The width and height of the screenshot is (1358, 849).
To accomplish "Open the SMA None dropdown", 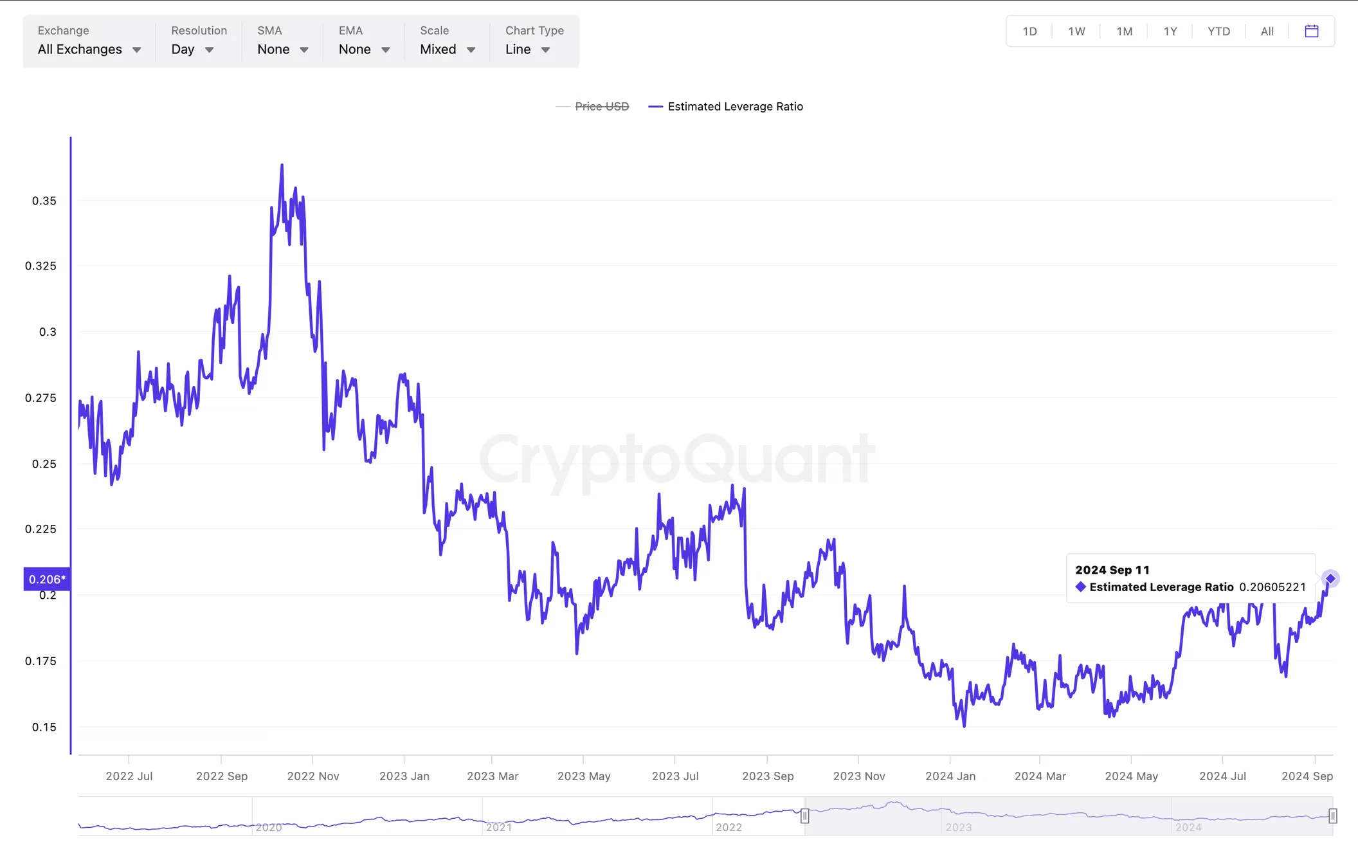I will 282,41.
